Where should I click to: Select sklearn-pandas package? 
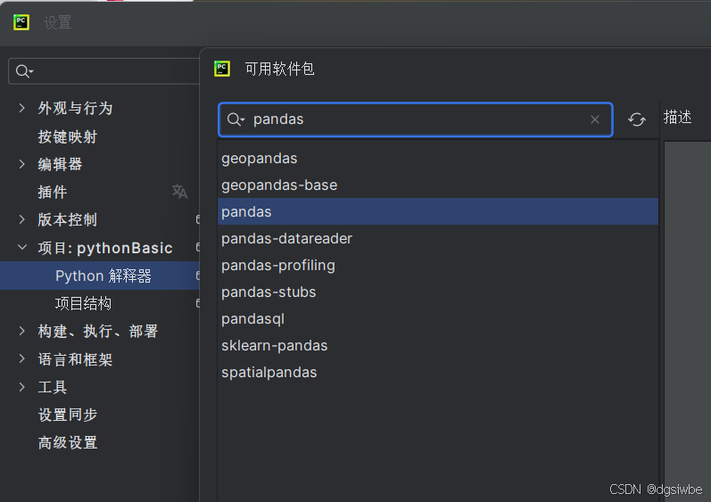coord(438,345)
